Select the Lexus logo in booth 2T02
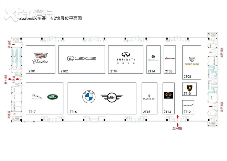Screen dimensions: 227x161 (81, 58)
